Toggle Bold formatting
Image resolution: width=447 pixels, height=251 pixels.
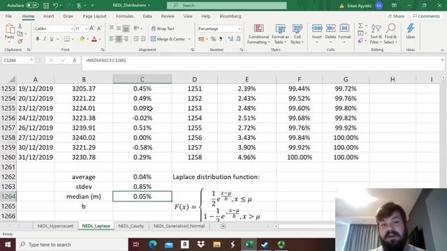tap(37, 39)
